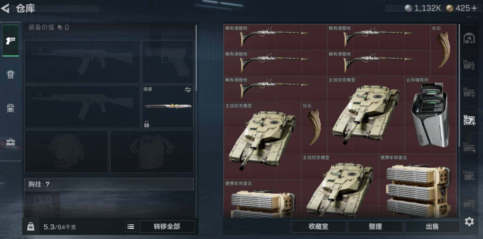483x239 pixels.
Task: Toggle the lock icon on the 暗星 slot
Action: (147, 124)
